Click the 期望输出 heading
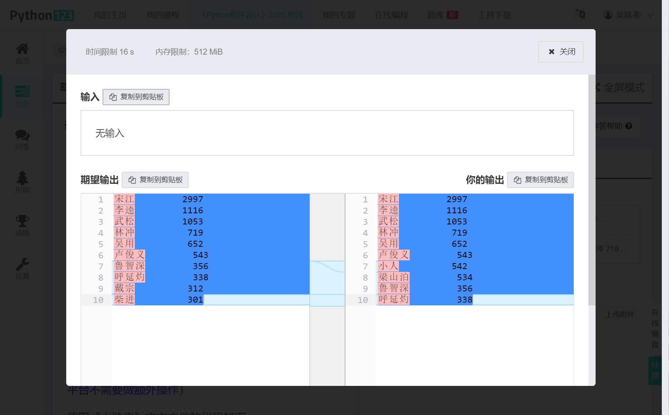 tap(100, 180)
